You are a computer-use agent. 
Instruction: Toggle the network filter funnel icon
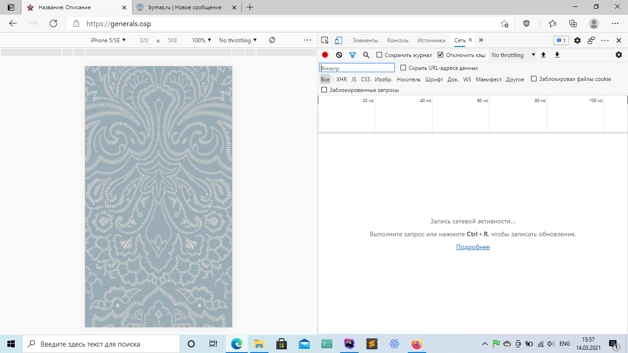[353, 55]
